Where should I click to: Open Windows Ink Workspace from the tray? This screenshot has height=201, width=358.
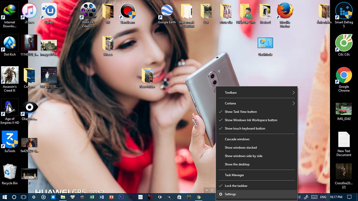(306, 197)
